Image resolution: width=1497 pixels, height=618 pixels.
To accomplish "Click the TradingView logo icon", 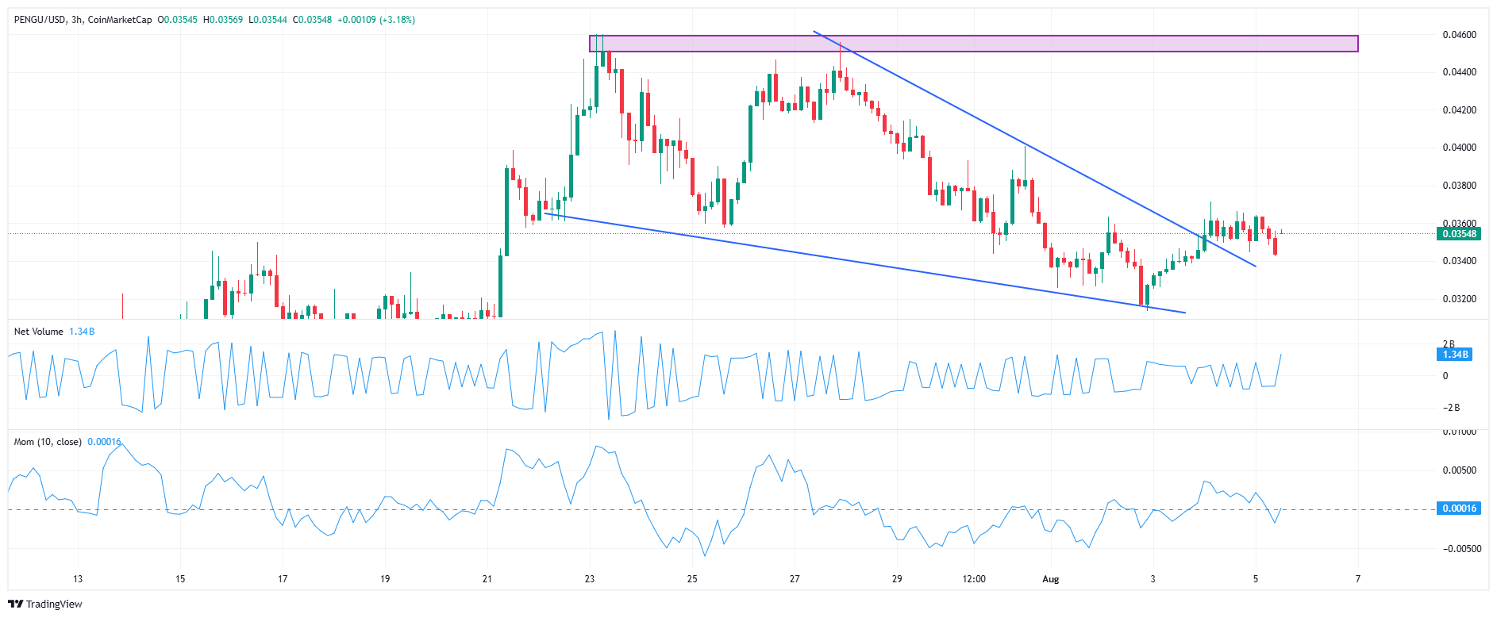I will pos(16,604).
